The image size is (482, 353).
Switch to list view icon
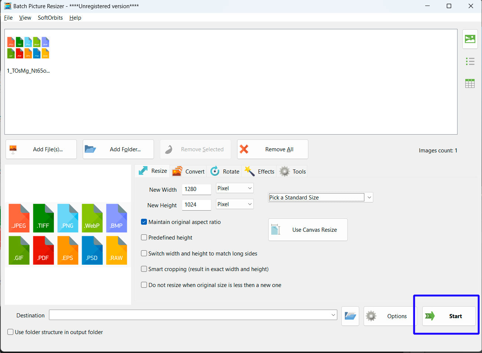pos(470,61)
